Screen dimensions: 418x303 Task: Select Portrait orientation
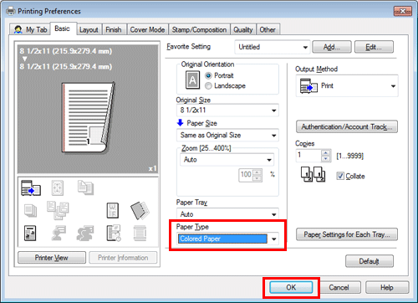[x=208, y=75]
